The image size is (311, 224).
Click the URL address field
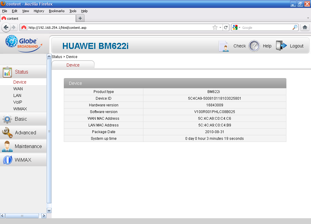(x=119, y=28)
